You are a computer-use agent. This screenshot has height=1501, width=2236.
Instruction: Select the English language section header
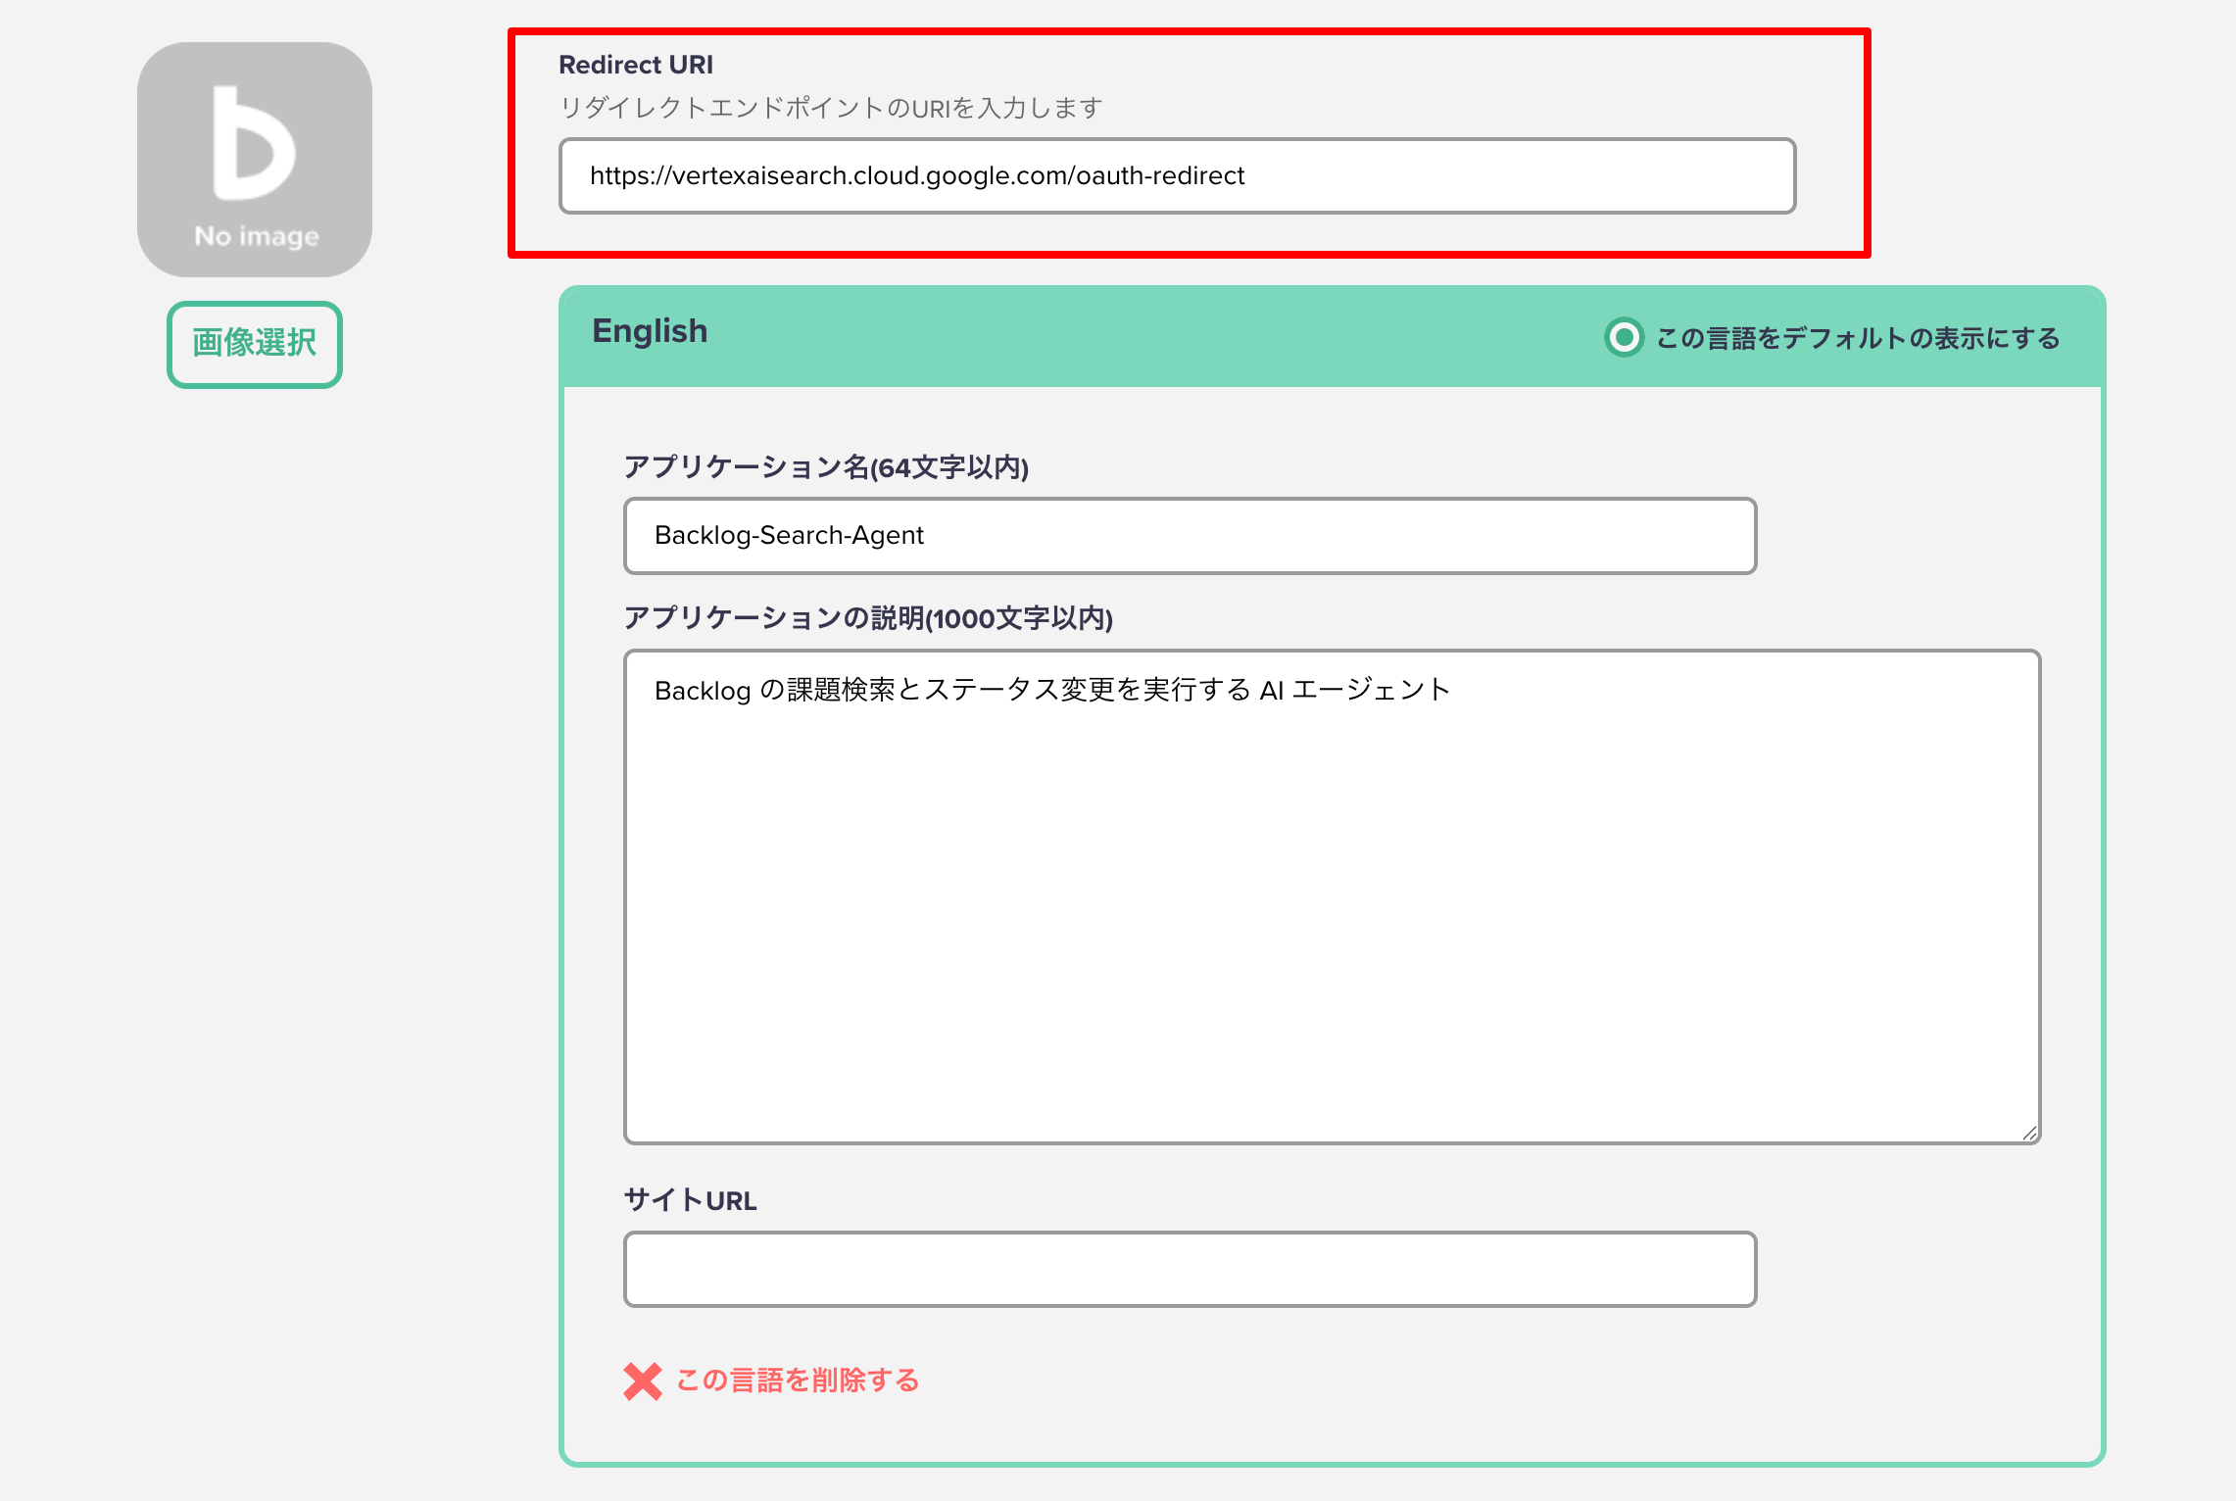click(650, 330)
